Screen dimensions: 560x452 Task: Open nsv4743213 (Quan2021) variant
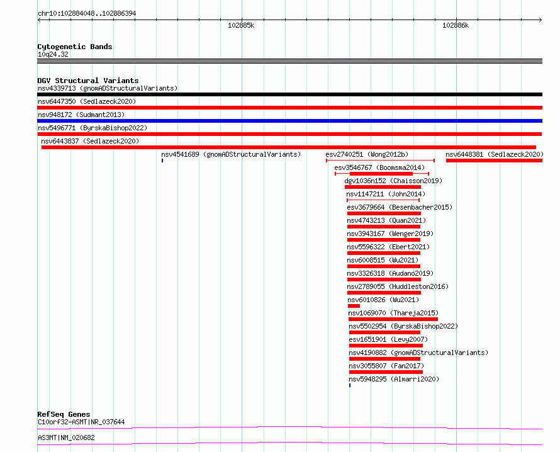pyautogui.click(x=386, y=220)
